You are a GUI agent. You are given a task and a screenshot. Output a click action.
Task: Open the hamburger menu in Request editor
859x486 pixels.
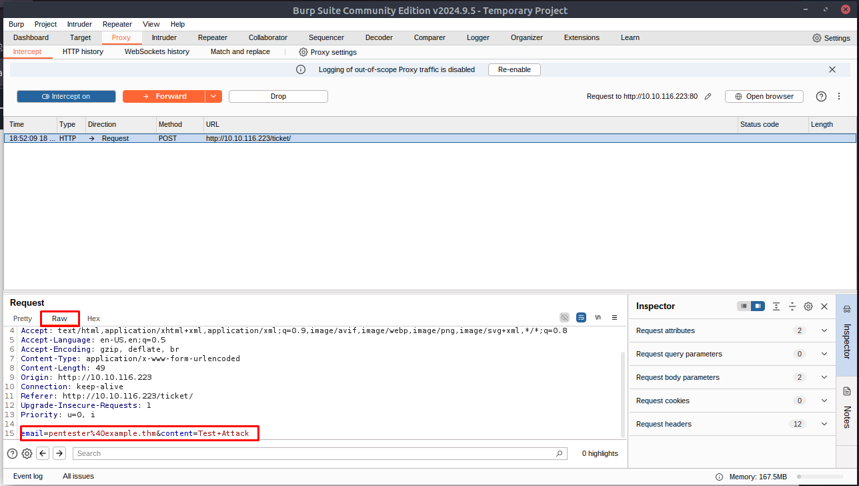click(x=615, y=318)
